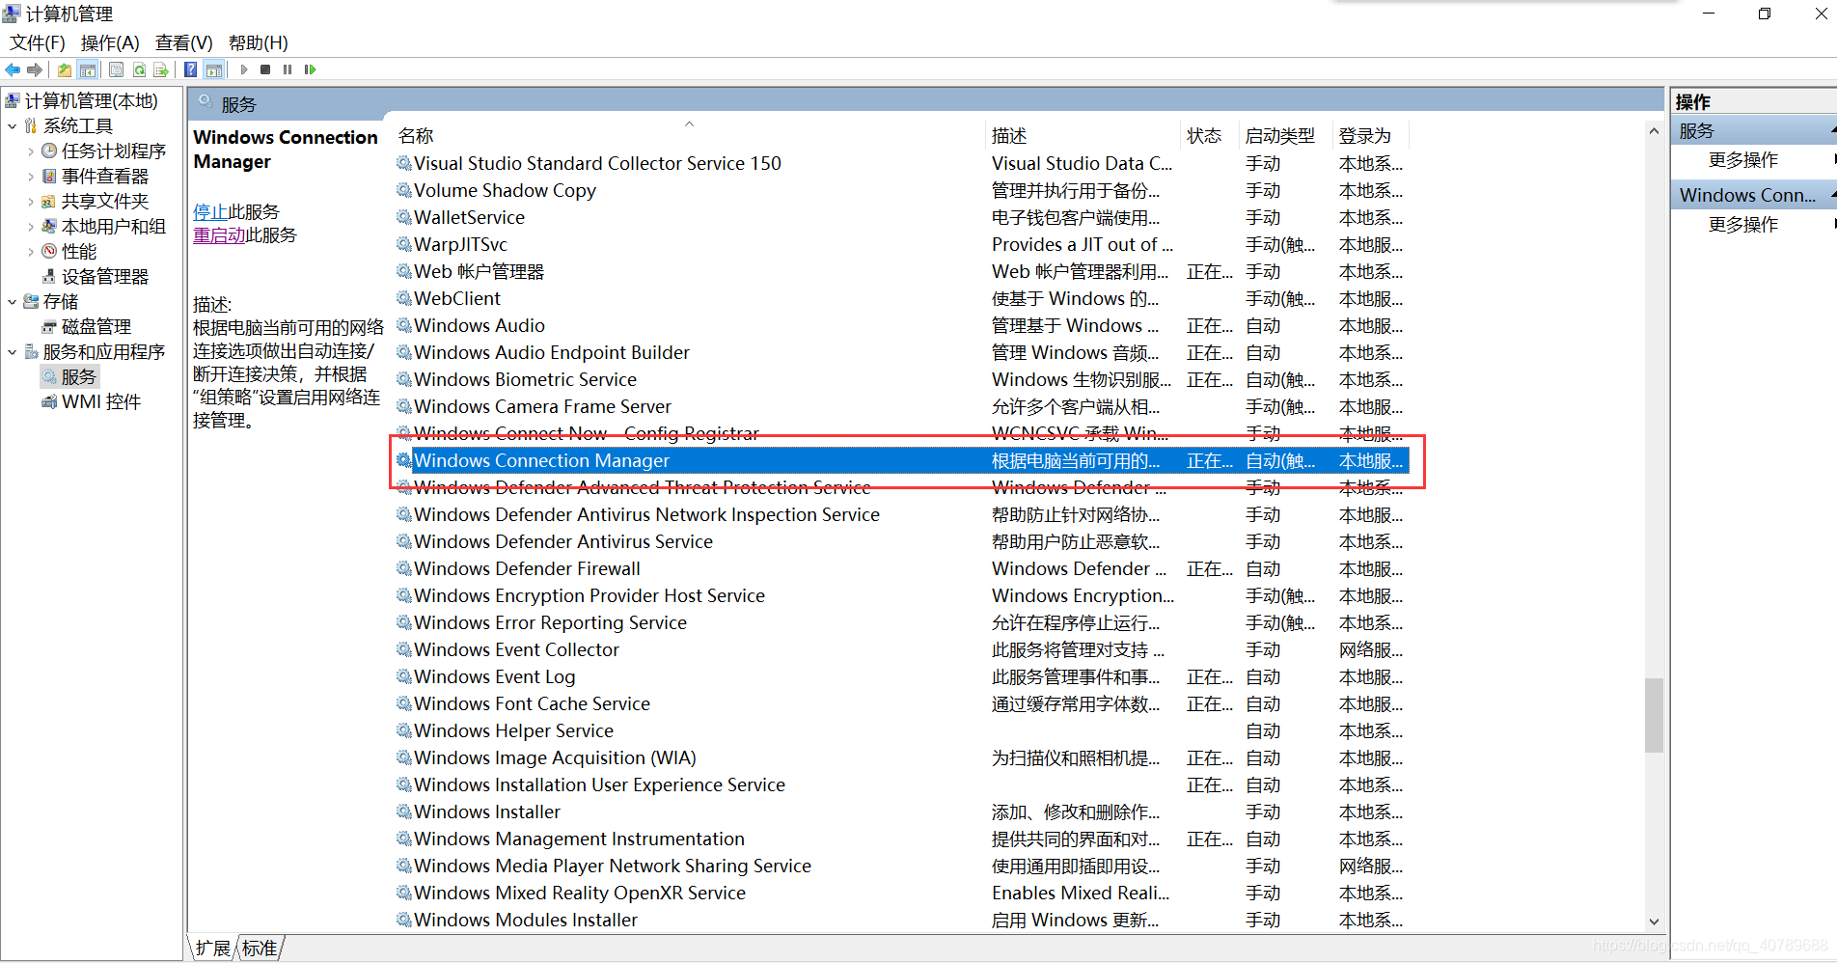The image size is (1837, 963).
Task: Click the Up one level folder icon
Action: point(64,69)
